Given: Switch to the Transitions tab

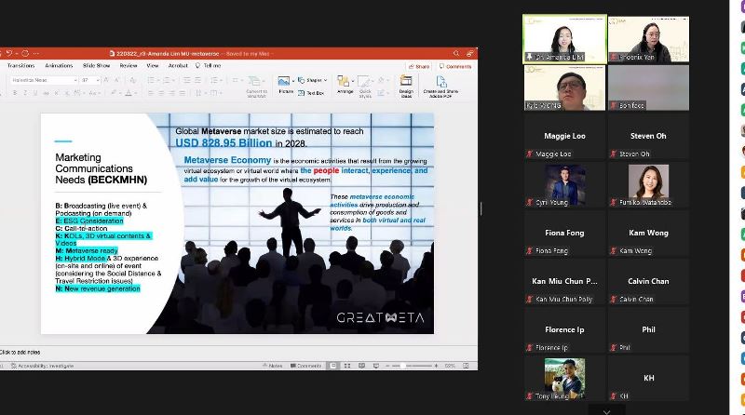Looking at the screenshot, I should [x=20, y=65].
